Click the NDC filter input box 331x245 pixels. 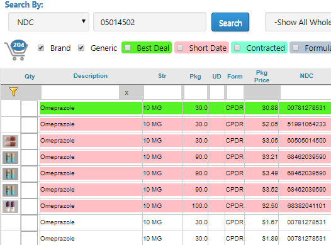click(306, 92)
